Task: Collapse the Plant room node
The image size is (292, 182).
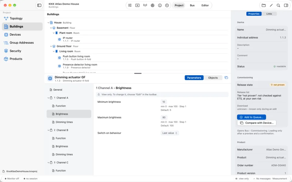Action: pyautogui.click(x=54, y=33)
